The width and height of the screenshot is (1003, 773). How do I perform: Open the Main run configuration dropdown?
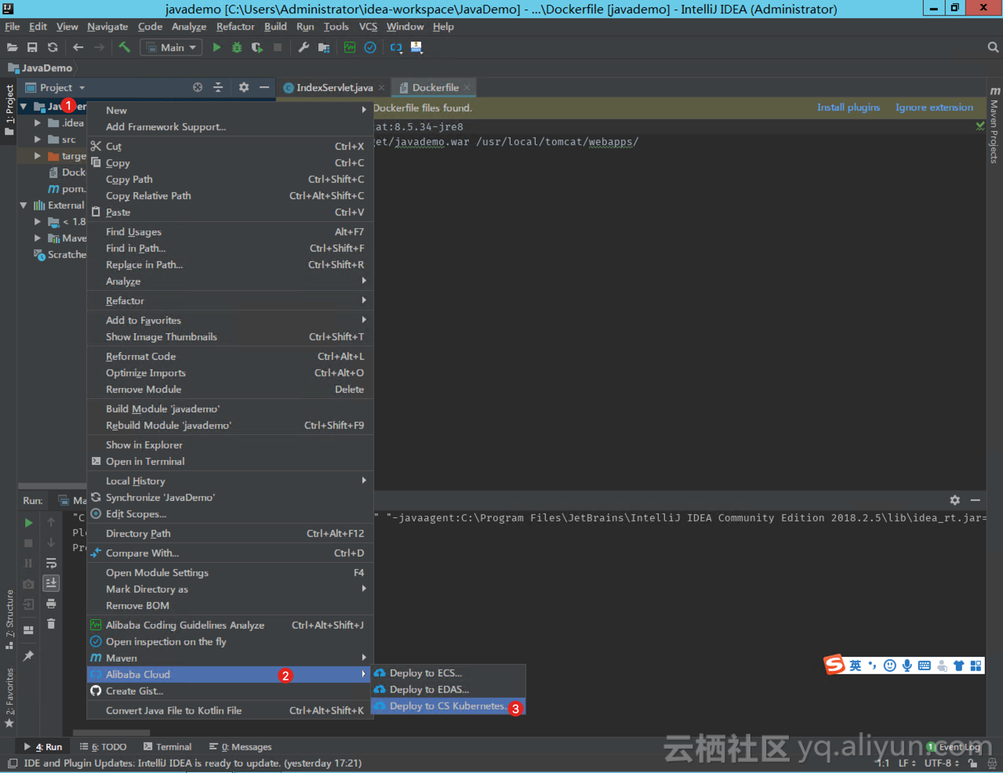pyautogui.click(x=171, y=48)
